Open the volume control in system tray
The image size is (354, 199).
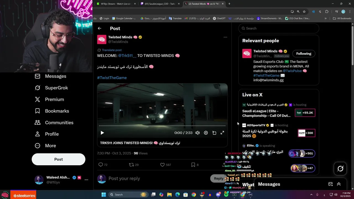point(336,195)
